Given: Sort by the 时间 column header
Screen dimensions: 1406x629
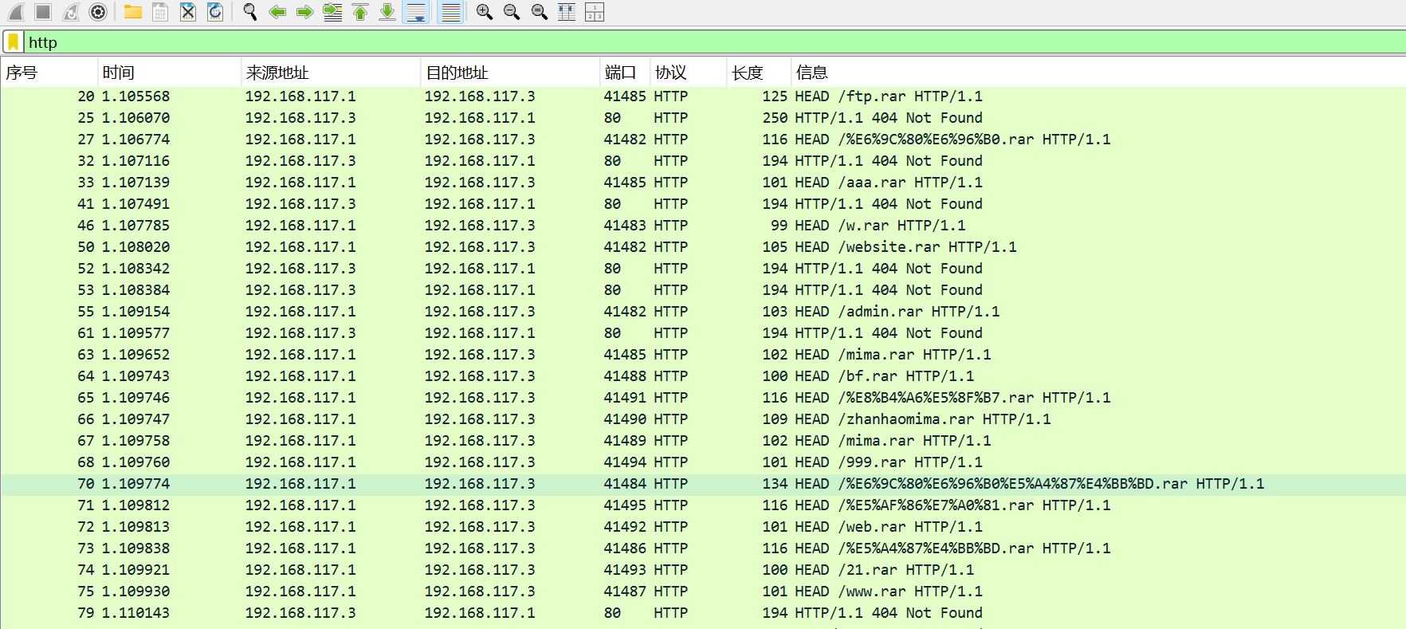Looking at the screenshot, I should point(118,73).
